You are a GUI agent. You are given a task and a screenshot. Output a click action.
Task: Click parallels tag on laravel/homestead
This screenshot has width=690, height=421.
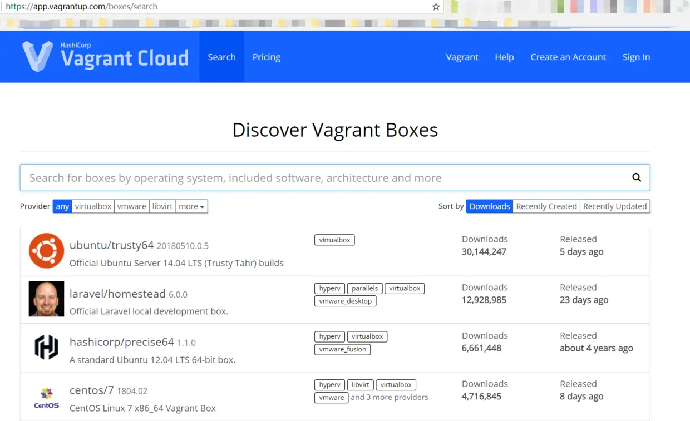click(364, 288)
